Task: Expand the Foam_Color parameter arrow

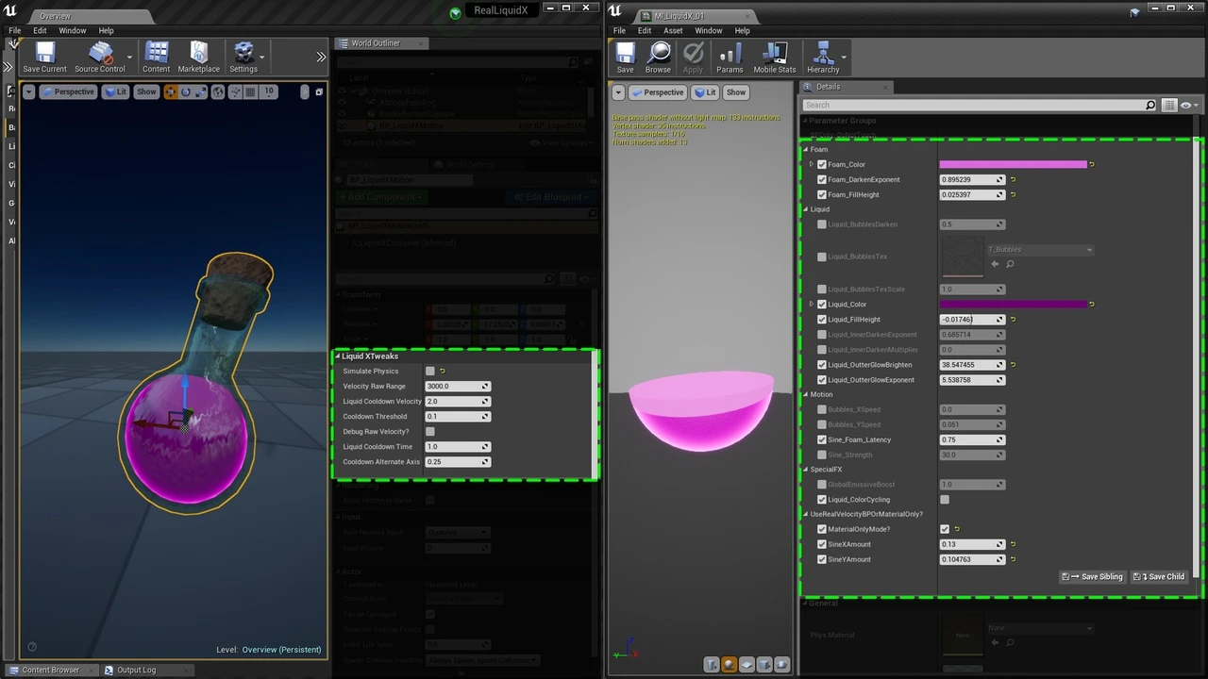Action: pos(811,164)
